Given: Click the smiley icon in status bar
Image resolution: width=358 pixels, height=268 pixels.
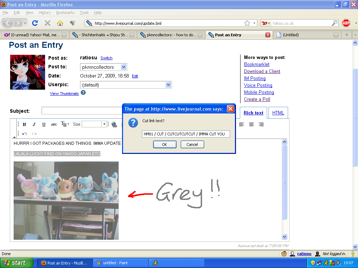Looking at the screenshot, I should [x=284, y=254].
